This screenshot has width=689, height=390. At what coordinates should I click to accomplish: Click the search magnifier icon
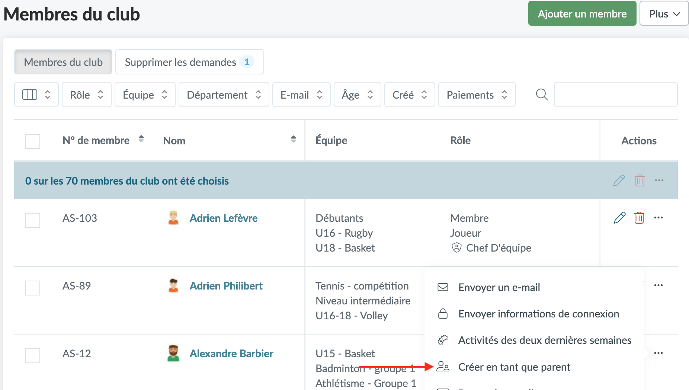[x=542, y=95]
